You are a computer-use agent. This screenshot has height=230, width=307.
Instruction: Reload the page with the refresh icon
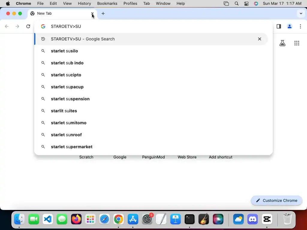click(28, 26)
